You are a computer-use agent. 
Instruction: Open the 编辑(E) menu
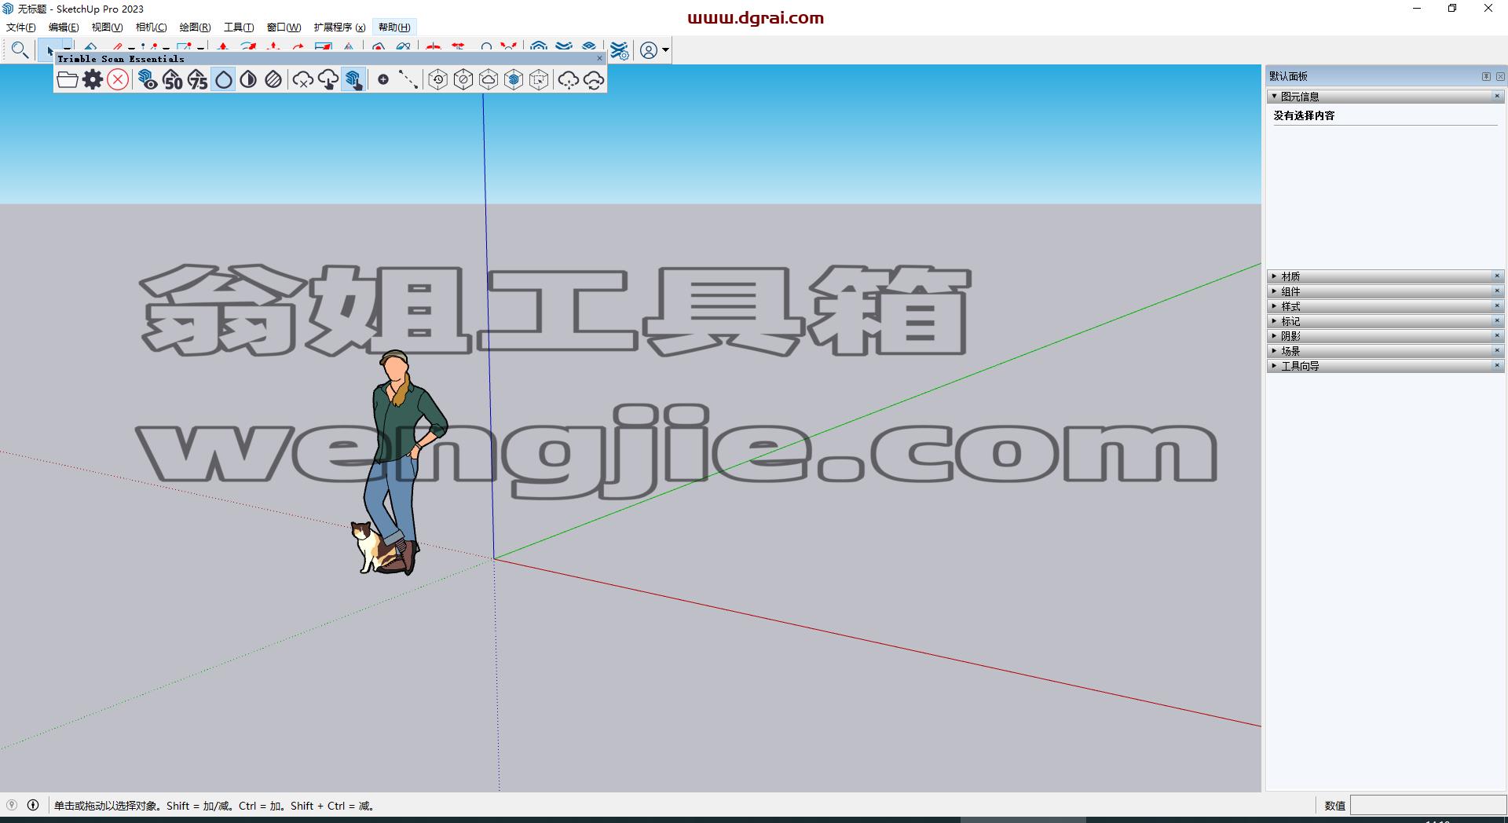[64, 27]
